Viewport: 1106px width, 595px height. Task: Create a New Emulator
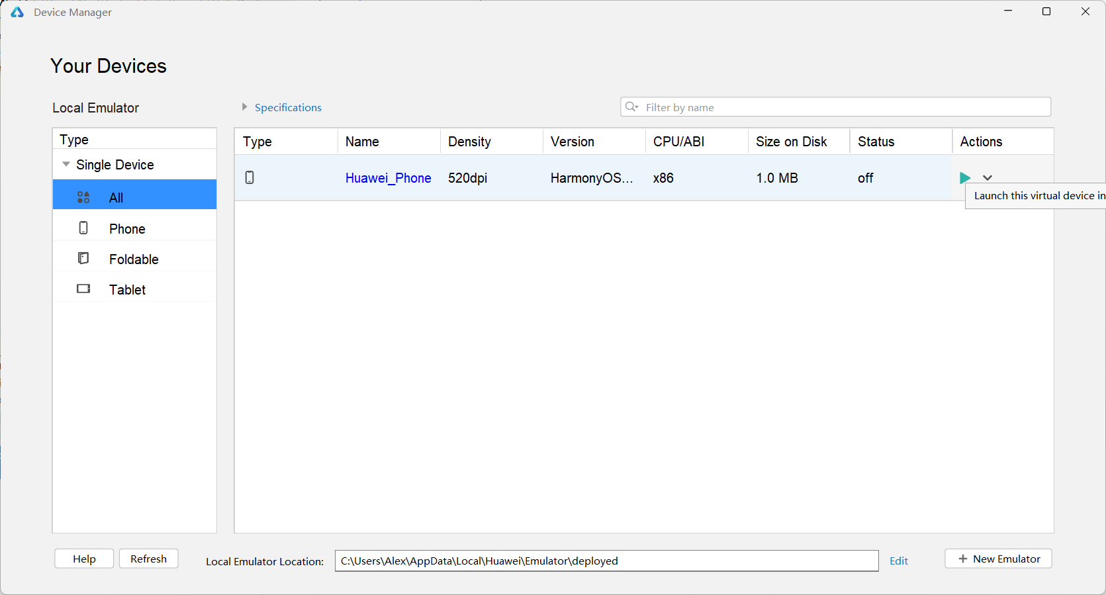click(998, 559)
